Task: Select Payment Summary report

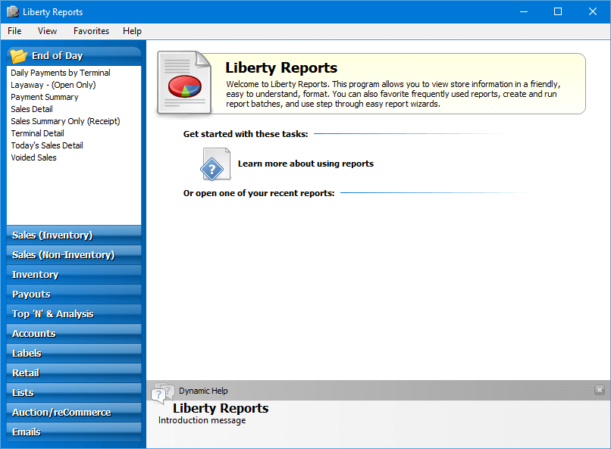Action: point(45,97)
